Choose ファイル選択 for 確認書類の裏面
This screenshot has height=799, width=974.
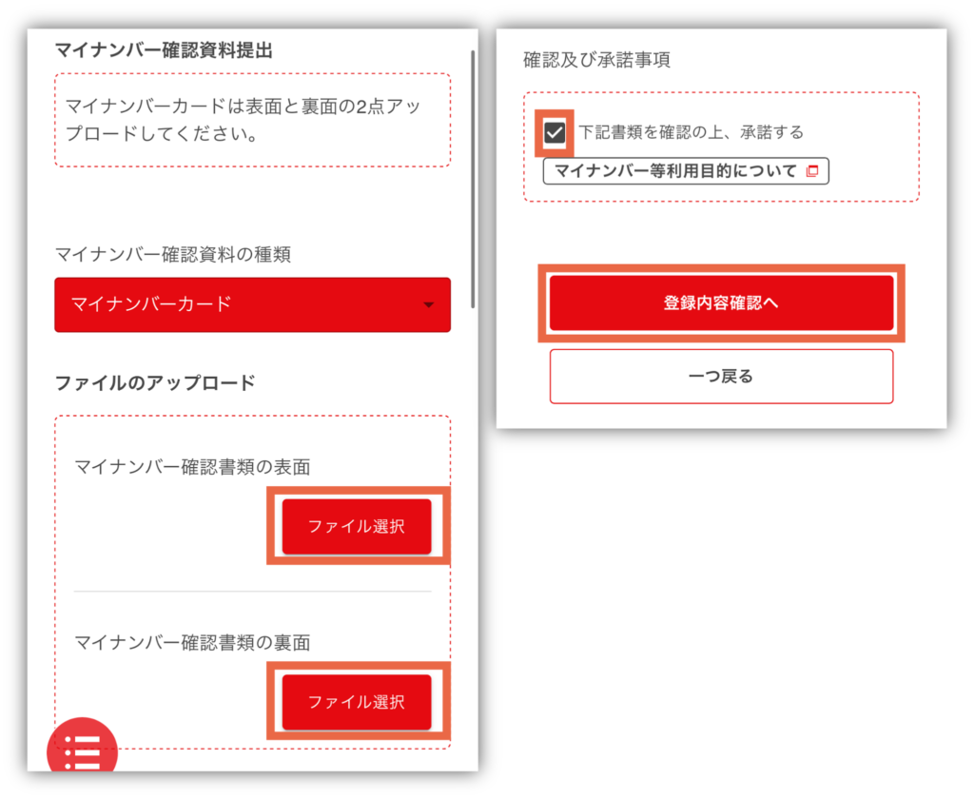coord(357,702)
